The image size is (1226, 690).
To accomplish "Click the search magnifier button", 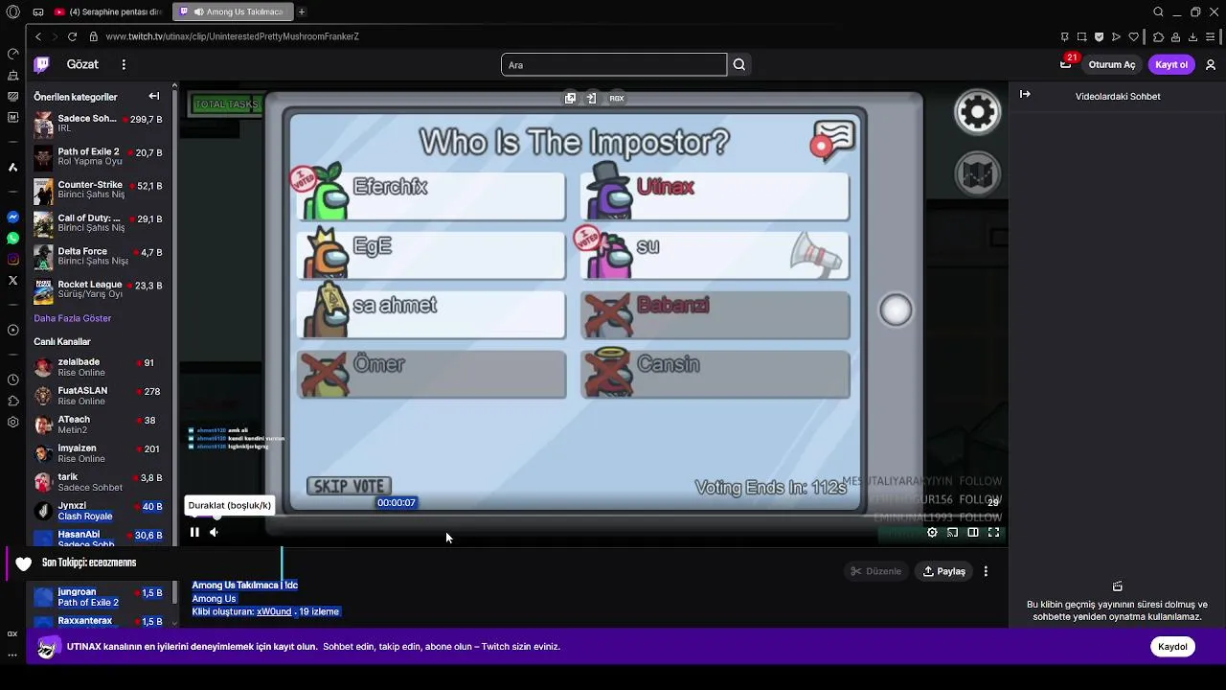I will point(739,65).
